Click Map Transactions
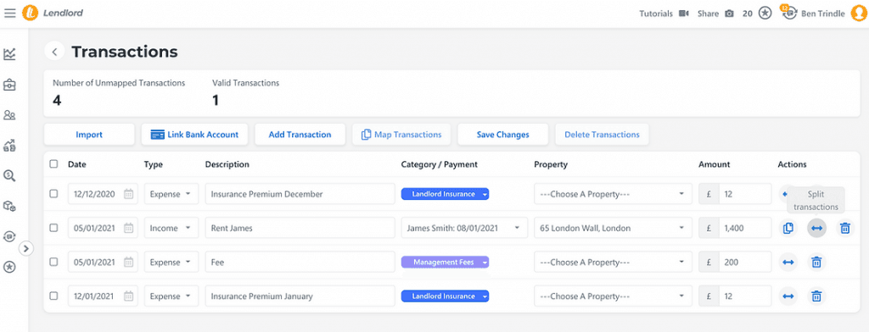Viewport: 869px width, 332px height. 401,135
